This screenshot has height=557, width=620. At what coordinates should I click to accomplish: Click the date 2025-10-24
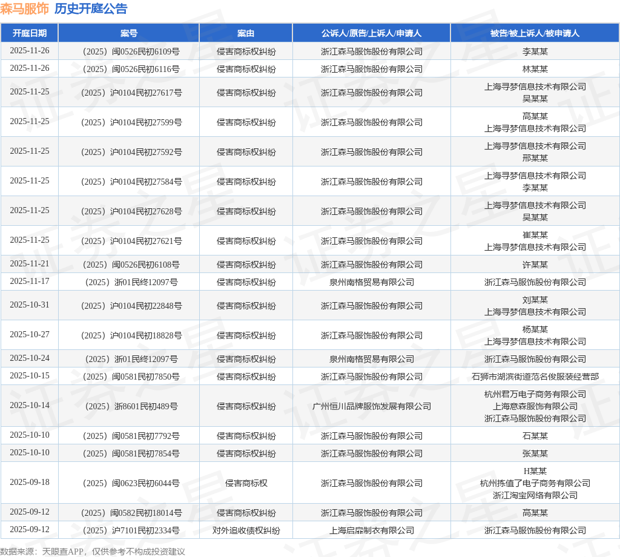coord(30,358)
